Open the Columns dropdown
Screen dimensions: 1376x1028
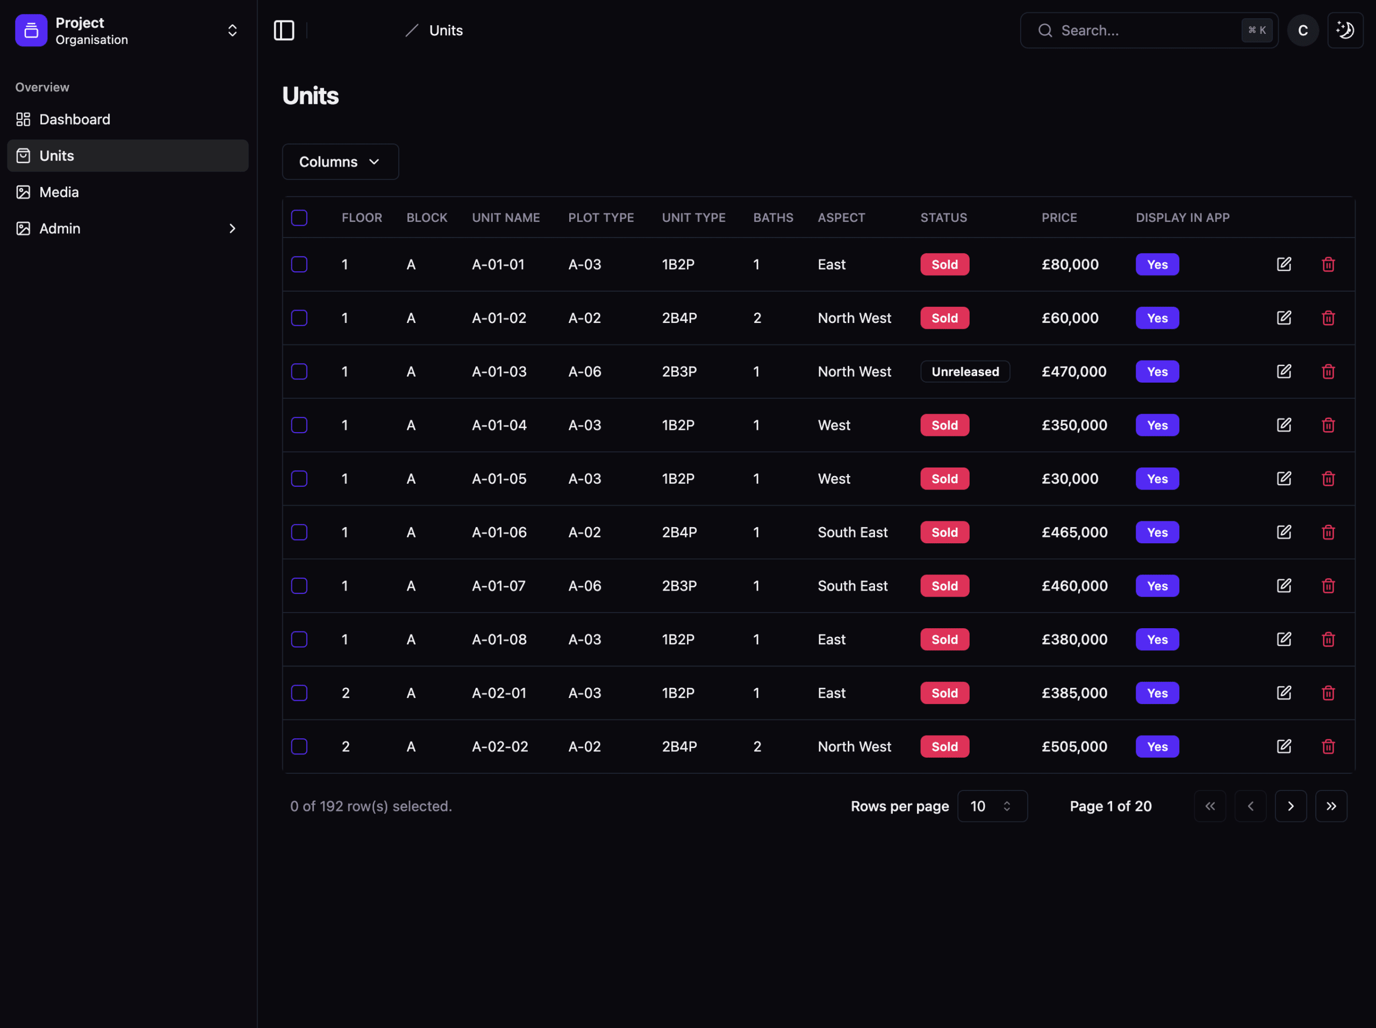(x=340, y=162)
